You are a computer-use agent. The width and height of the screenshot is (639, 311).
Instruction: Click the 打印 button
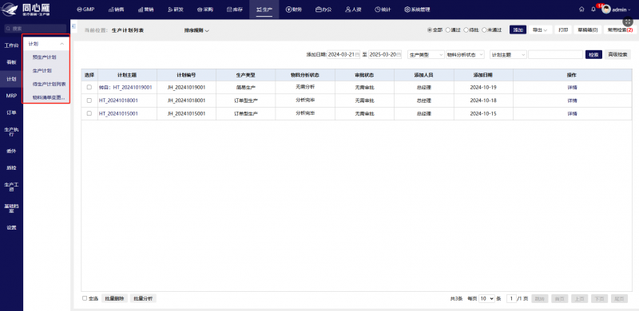tap(563, 30)
